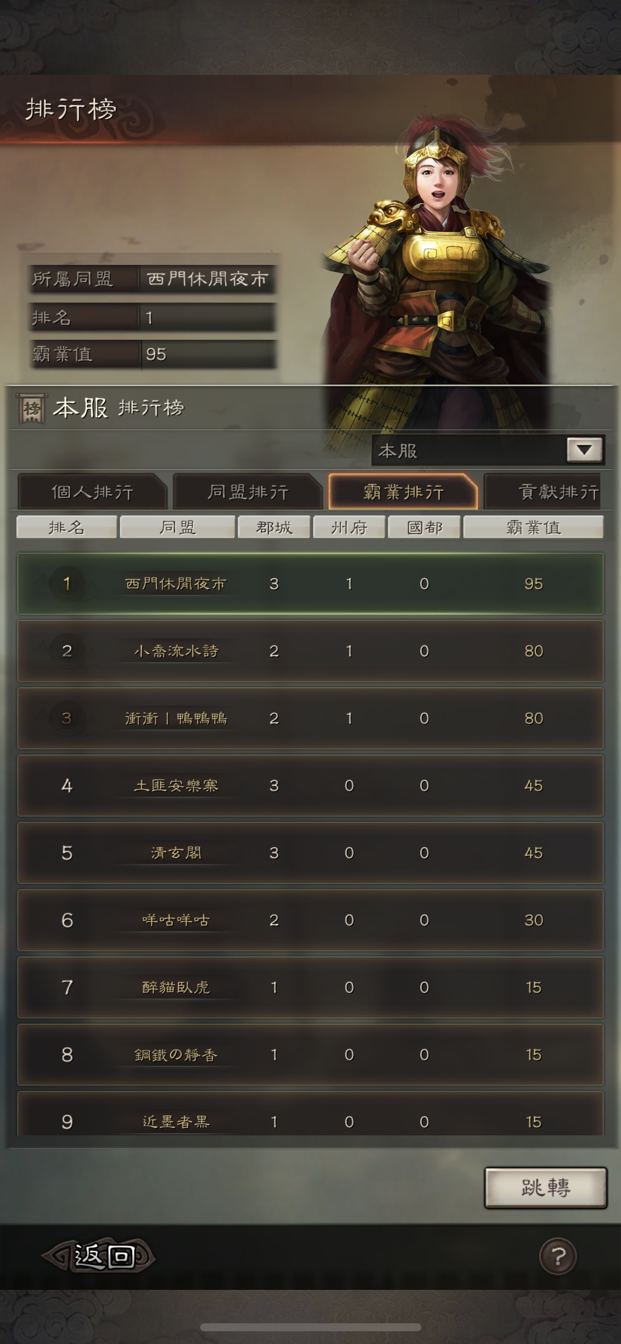Screen dimensions: 621x1344
Task: Click the rank 1 medal badge
Action: (67, 584)
